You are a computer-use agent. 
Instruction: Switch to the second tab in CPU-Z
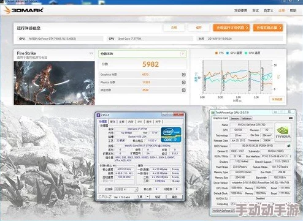[112, 122]
